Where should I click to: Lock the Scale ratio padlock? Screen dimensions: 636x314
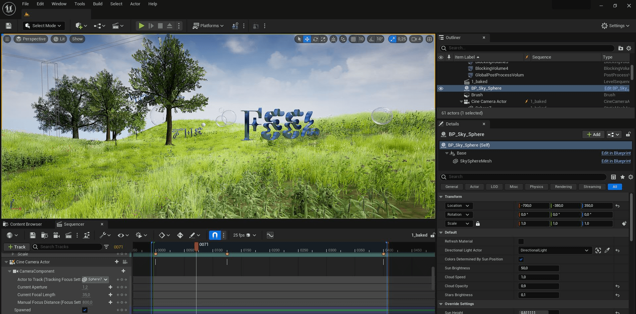click(x=478, y=224)
